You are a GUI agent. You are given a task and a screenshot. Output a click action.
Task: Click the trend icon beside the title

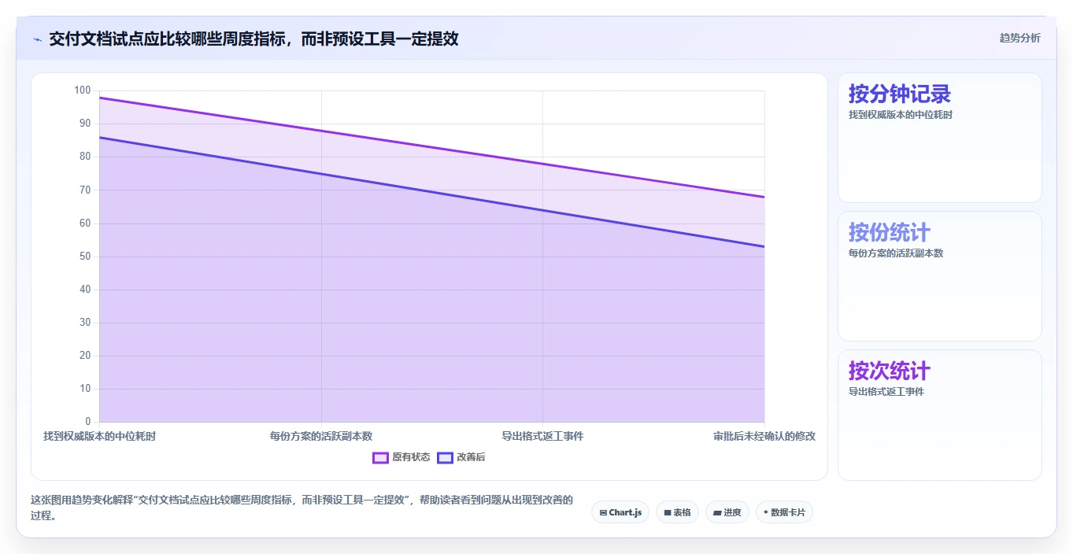pyautogui.click(x=37, y=39)
